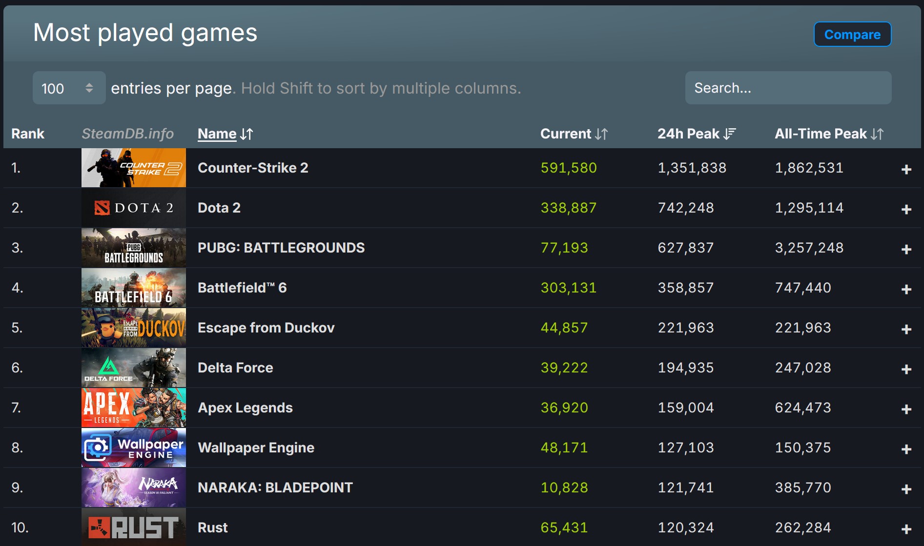Select all-time peak value 150,375
The height and width of the screenshot is (546, 924).
[x=803, y=448]
